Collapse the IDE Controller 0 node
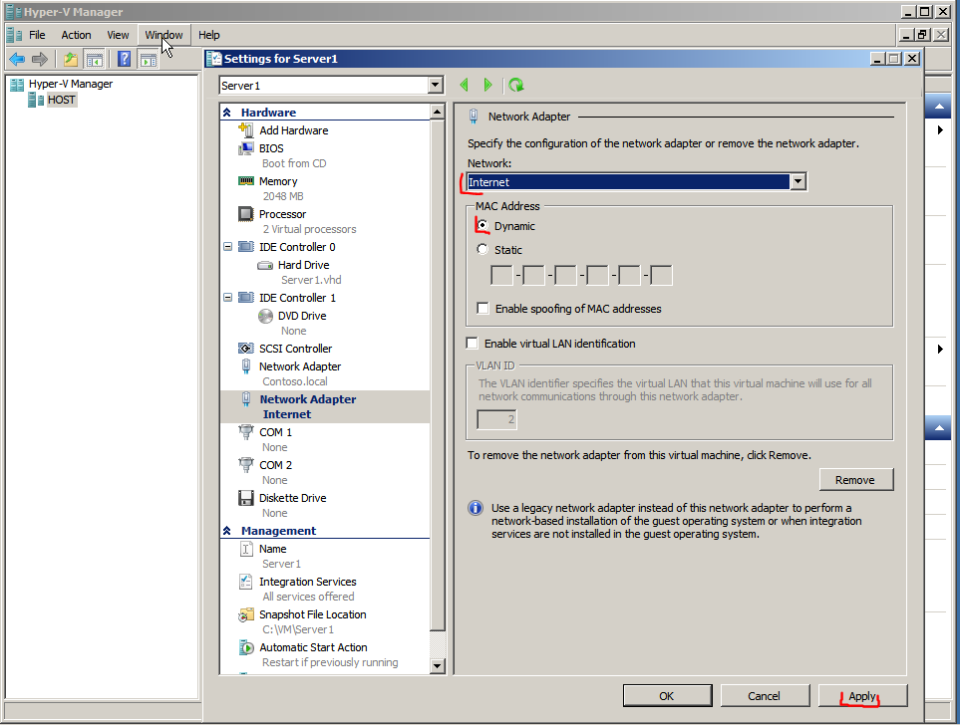Screen dimensions: 960x726 227,247
